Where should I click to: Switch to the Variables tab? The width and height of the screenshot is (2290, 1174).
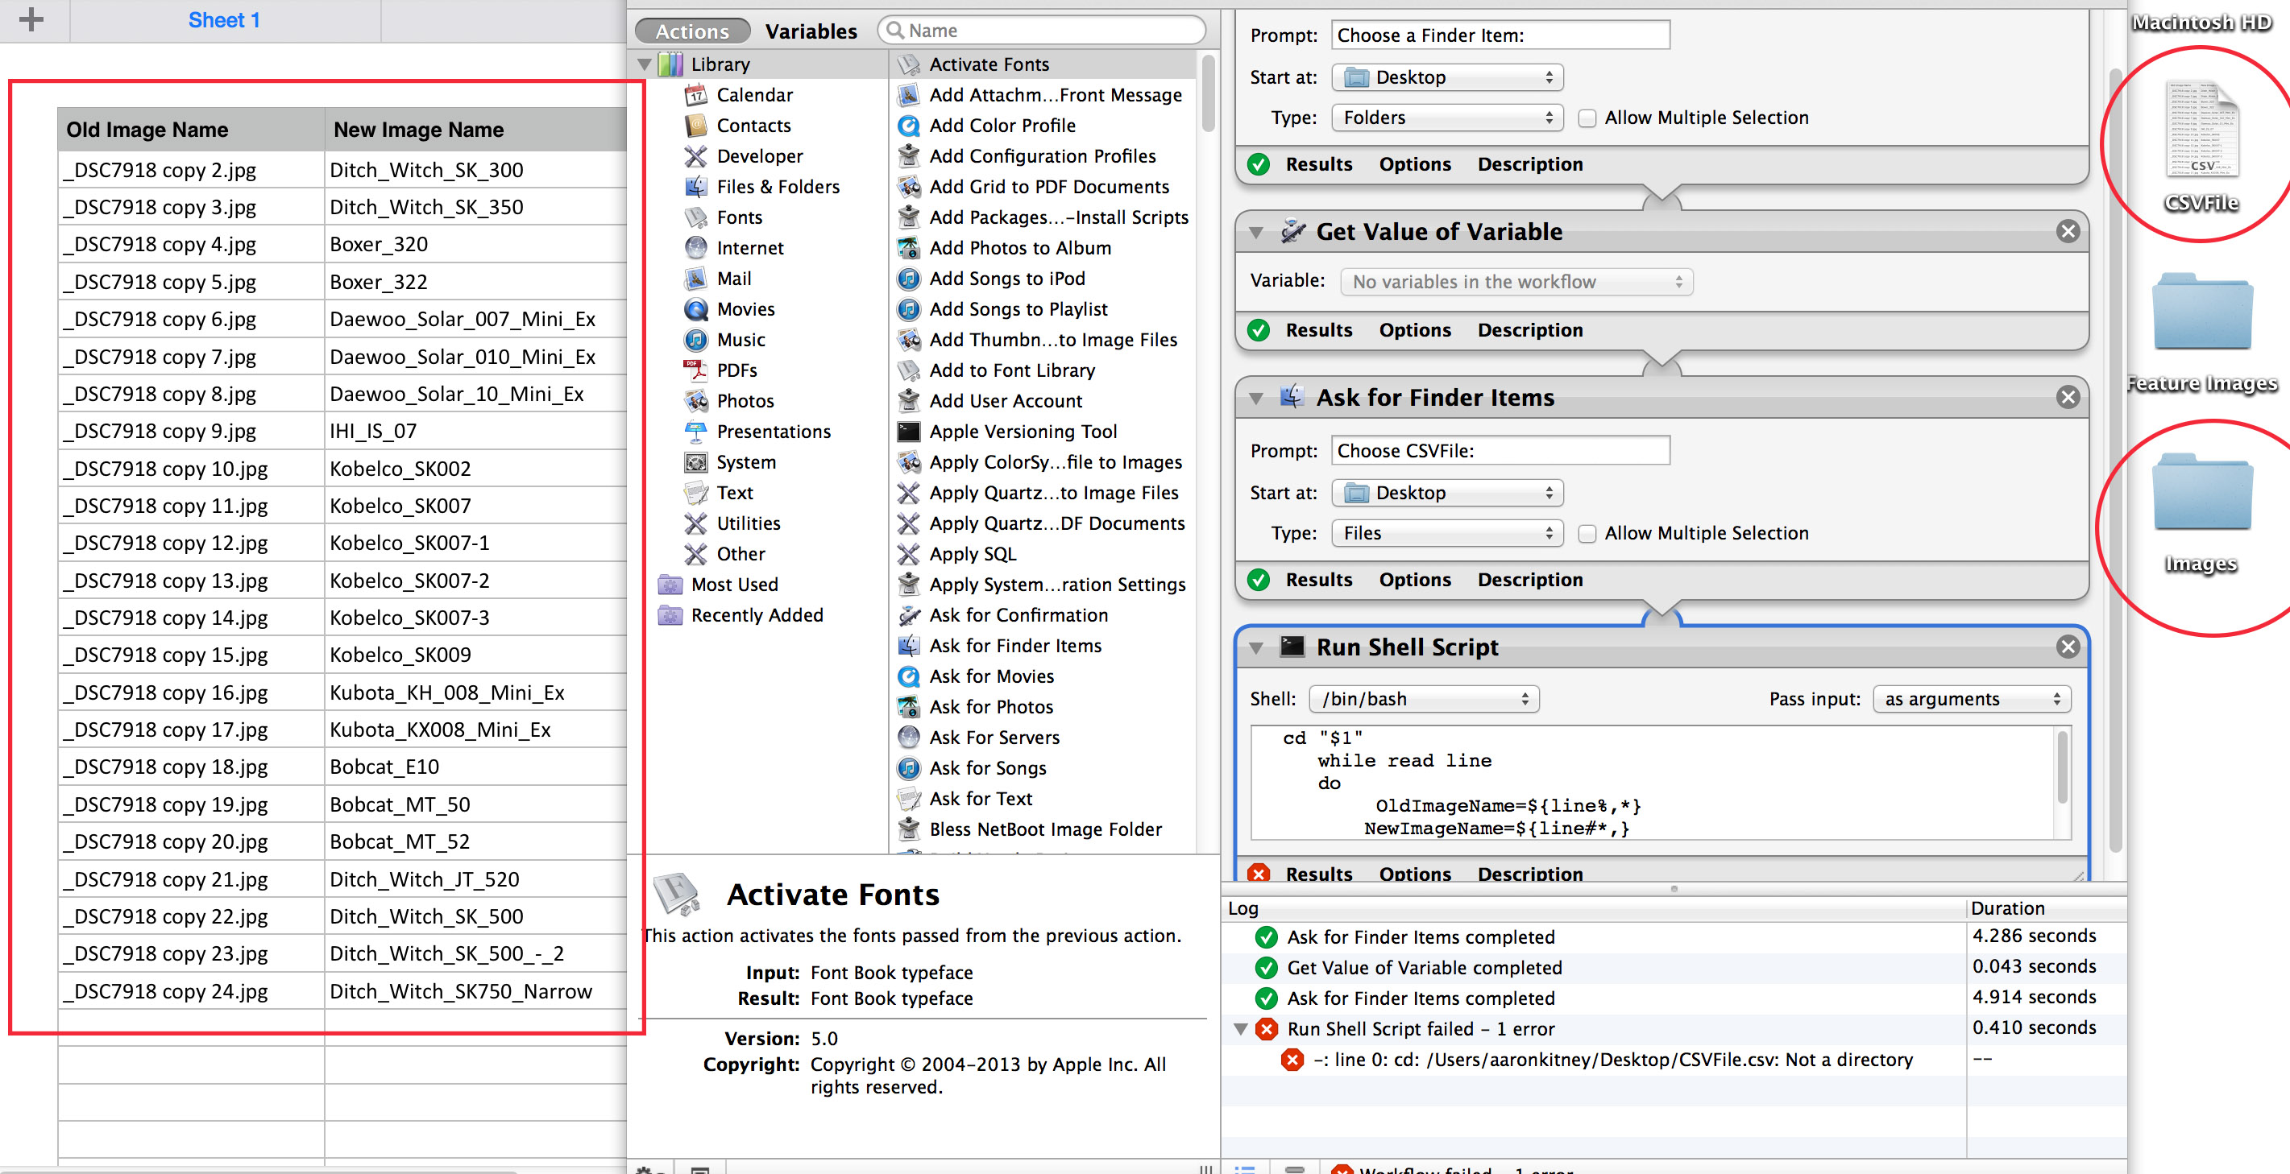pos(811,31)
